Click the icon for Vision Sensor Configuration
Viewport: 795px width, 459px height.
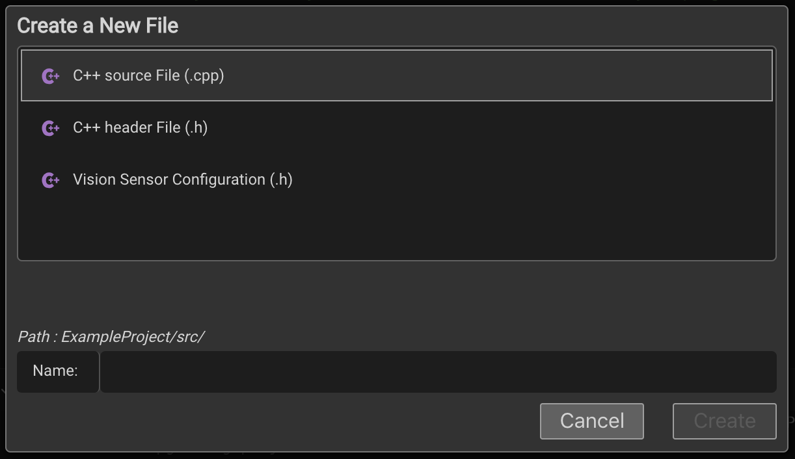tap(50, 180)
